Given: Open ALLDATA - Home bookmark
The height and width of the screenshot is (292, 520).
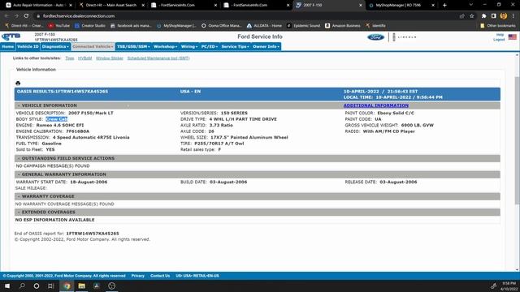Looking at the screenshot, I should [264, 25].
